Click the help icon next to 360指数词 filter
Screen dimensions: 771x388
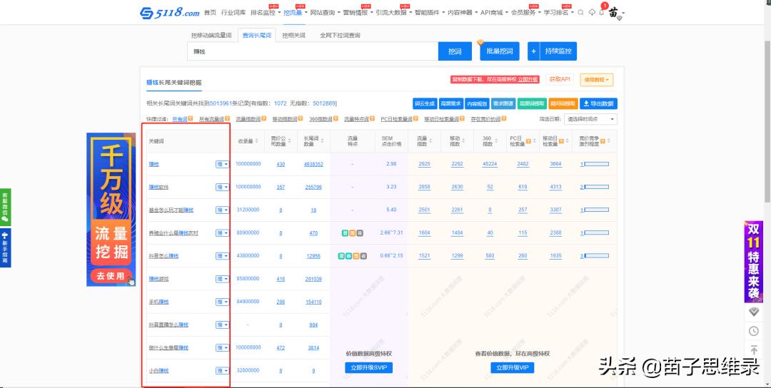click(334, 119)
